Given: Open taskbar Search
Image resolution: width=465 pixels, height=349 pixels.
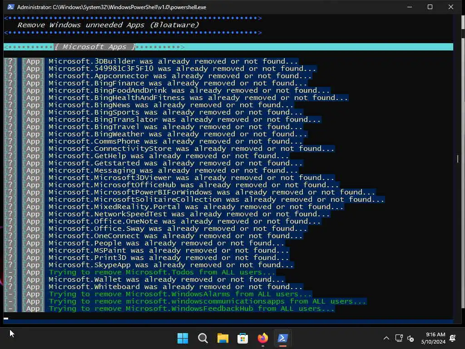Looking at the screenshot, I should click(203, 338).
